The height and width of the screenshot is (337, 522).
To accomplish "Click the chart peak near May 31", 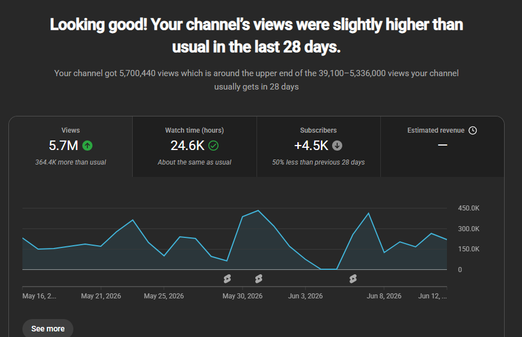I will coord(258,210).
